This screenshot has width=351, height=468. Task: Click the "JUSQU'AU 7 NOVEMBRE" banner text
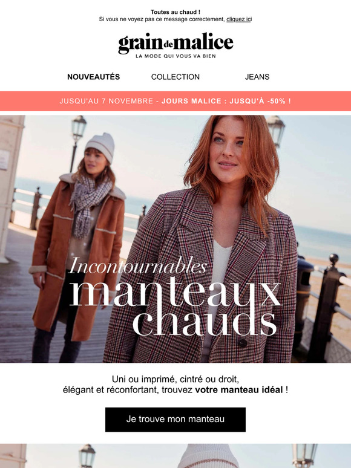click(x=107, y=101)
